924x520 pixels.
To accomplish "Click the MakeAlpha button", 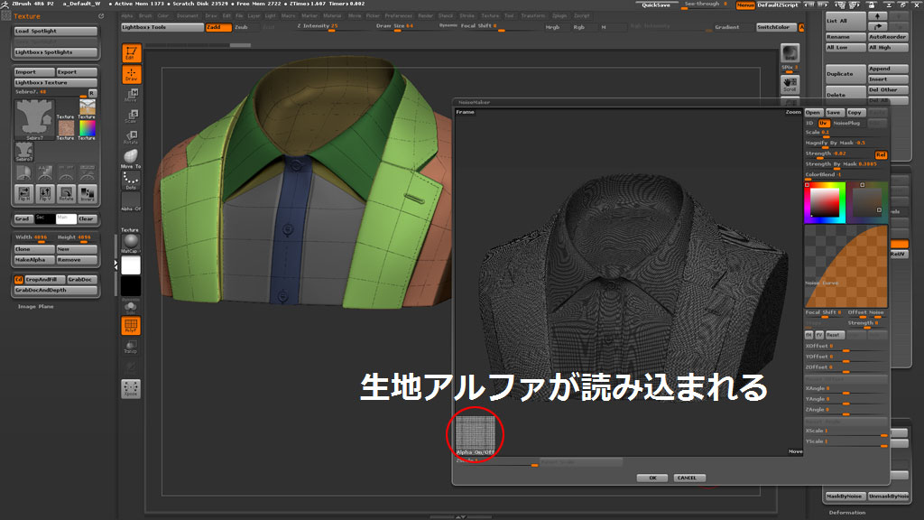I will tap(34, 260).
